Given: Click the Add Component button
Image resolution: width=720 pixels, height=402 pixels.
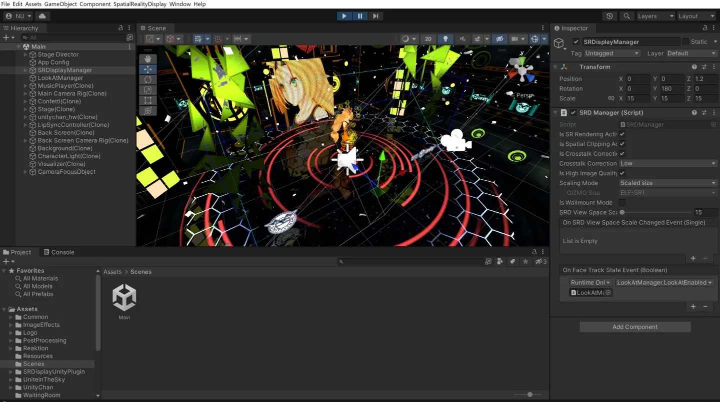Looking at the screenshot, I should (635, 327).
